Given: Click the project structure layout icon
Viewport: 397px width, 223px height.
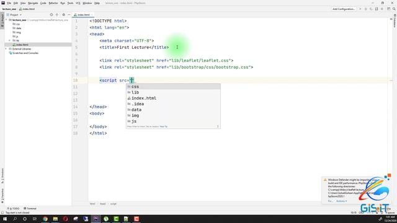Looking at the screenshot, I should click(389, 9).
